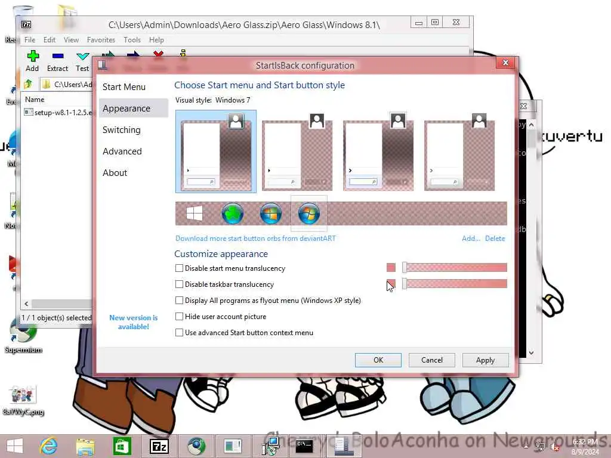Viewport: 611px width, 458px height.
Task: Check Disable taskbar translucency
Action: [x=179, y=284]
